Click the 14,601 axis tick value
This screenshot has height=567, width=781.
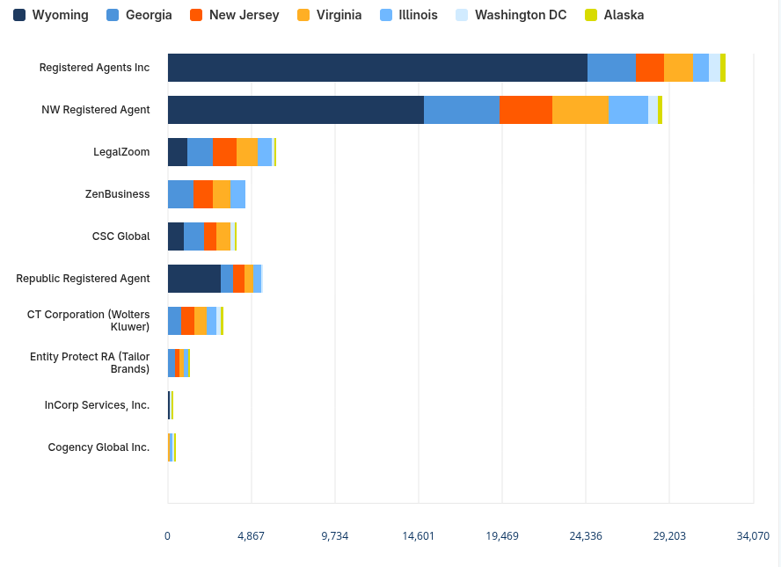click(419, 536)
